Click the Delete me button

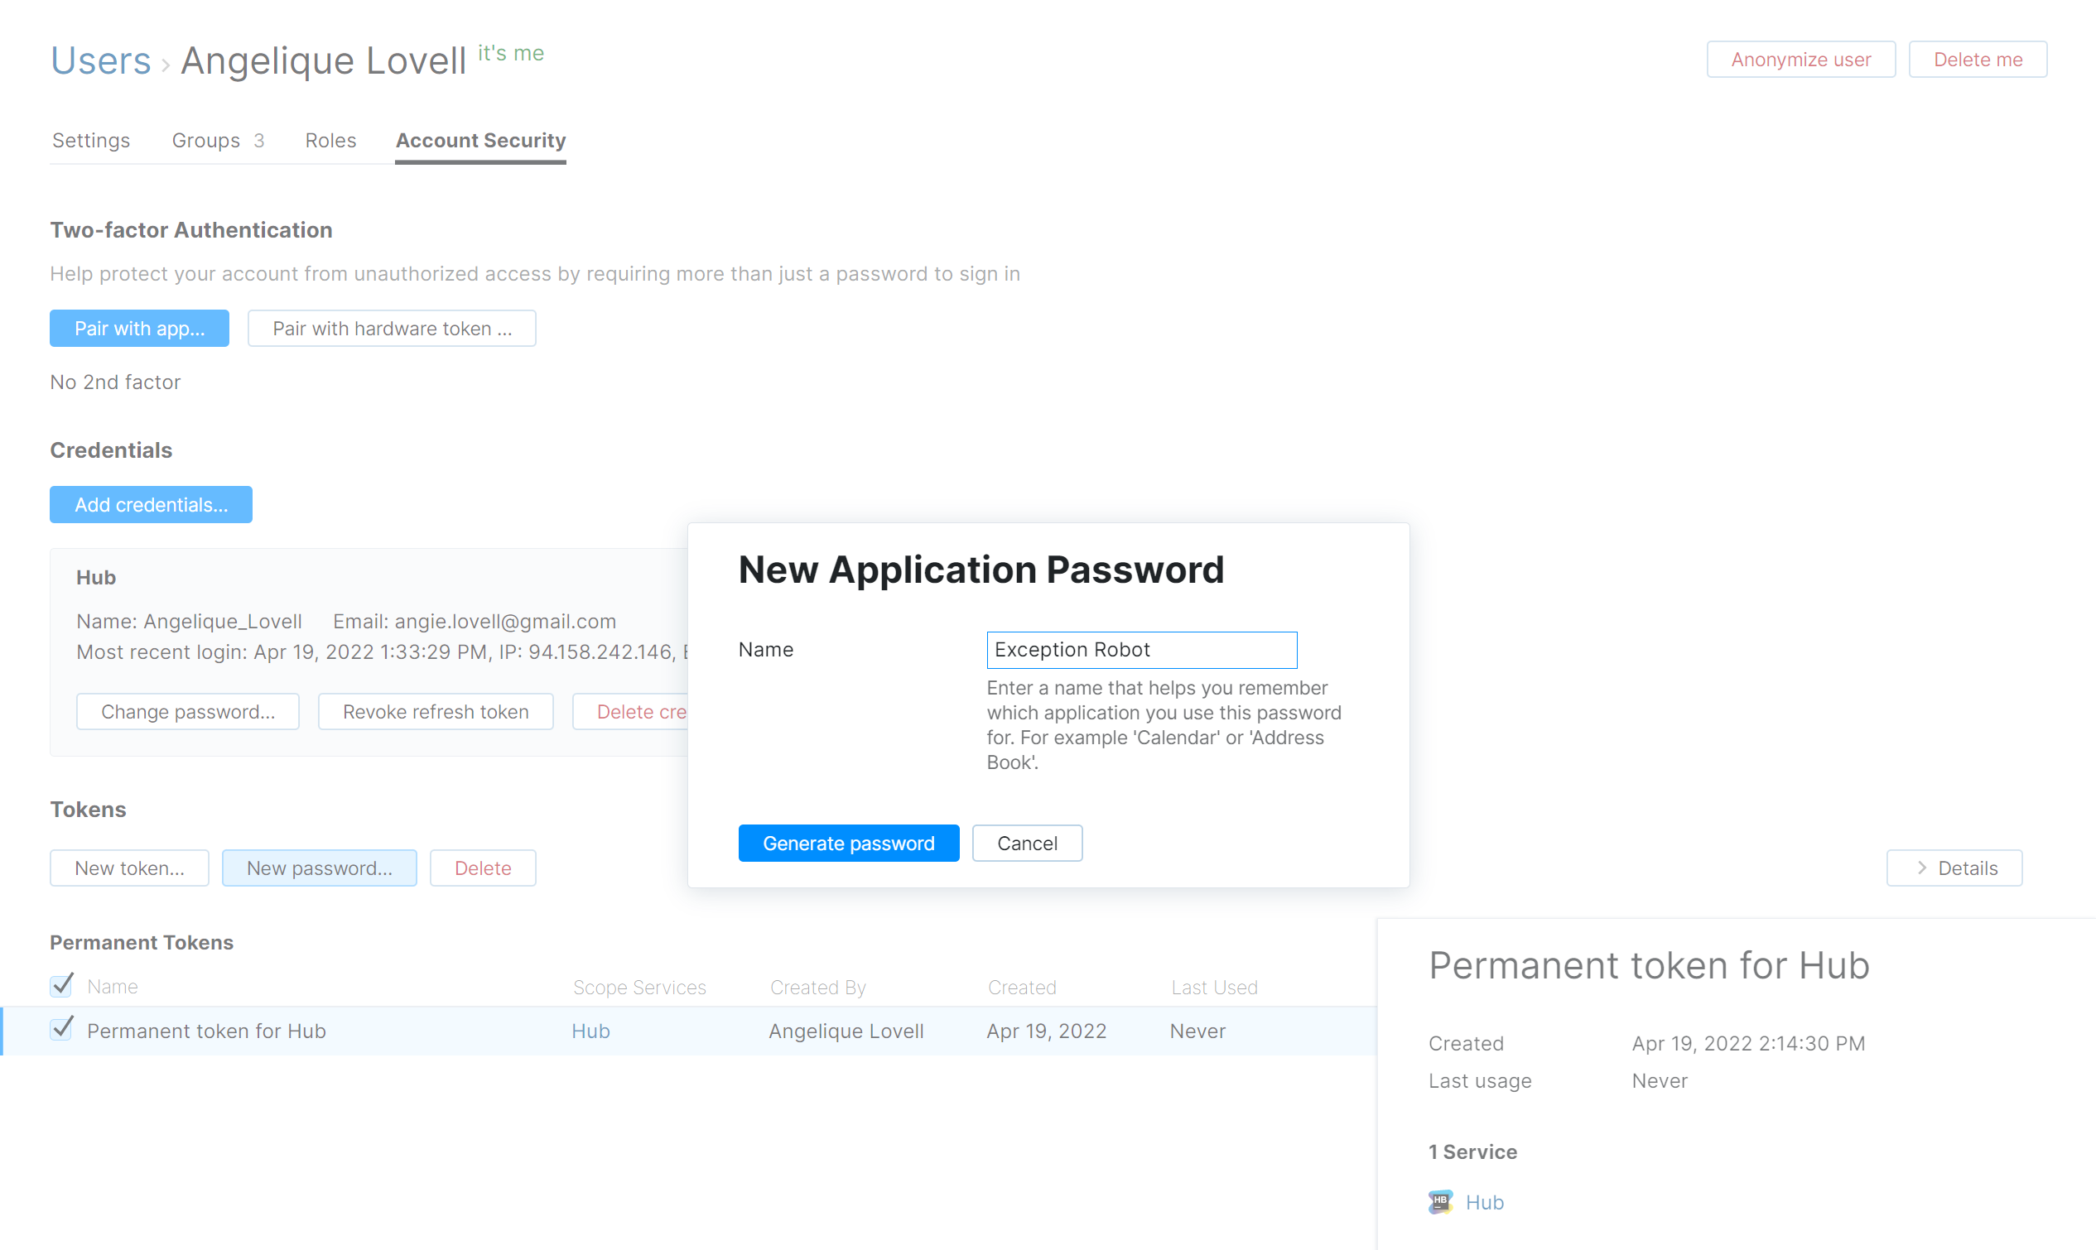point(1978,59)
